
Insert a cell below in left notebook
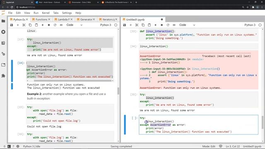[18, 25]
